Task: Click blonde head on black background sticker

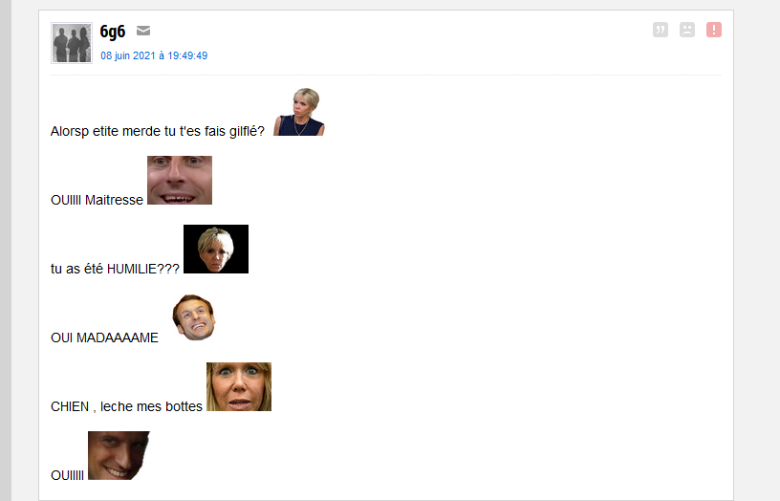Action: [216, 249]
